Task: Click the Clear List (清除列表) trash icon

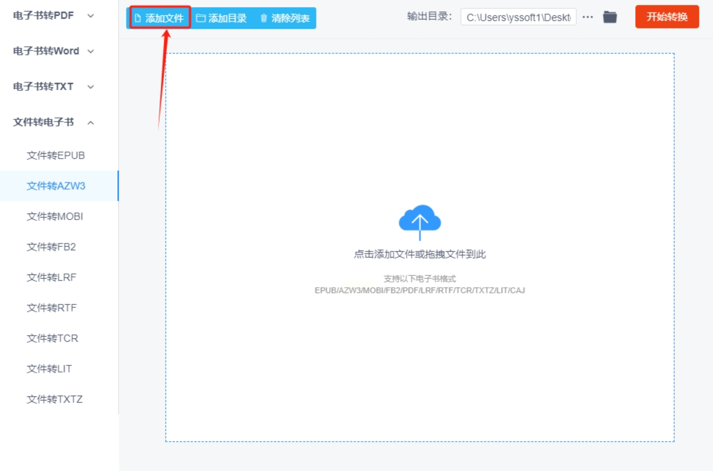Action: pos(264,18)
